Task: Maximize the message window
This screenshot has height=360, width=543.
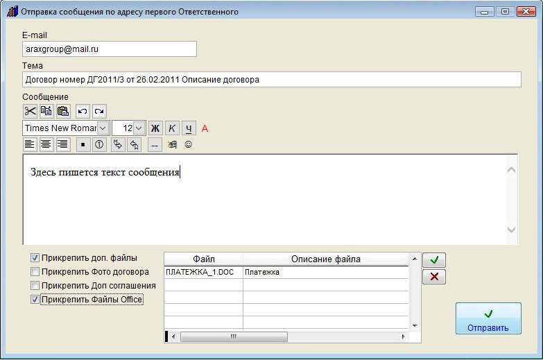Action: tap(505, 11)
